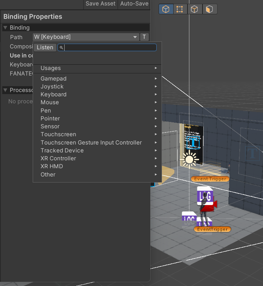
Task: Click the sun directional light gizmo
Action: (189, 159)
